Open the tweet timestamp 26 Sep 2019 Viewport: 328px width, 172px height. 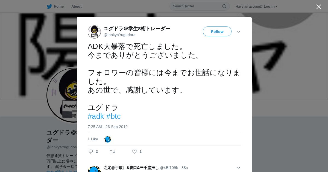tap(108, 127)
